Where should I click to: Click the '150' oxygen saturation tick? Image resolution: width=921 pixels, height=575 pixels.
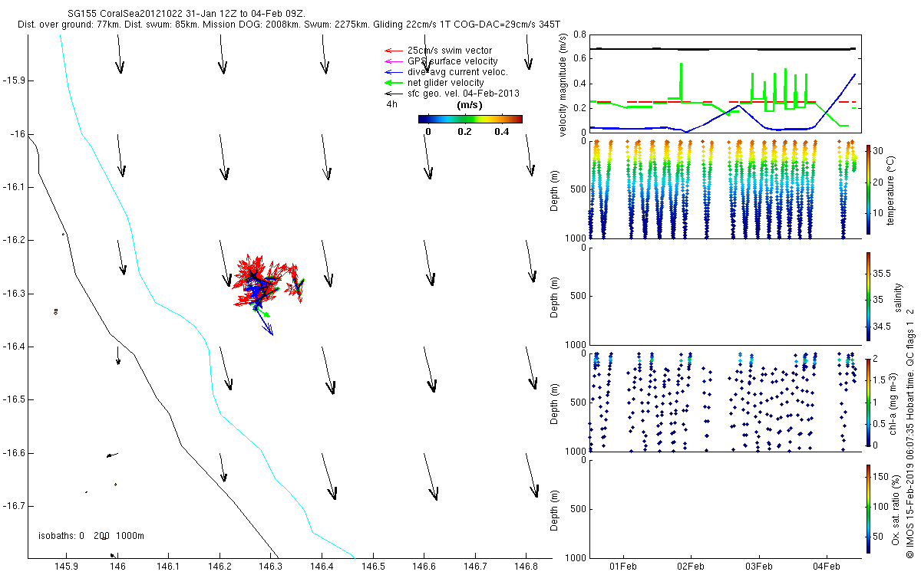tap(880, 476)
